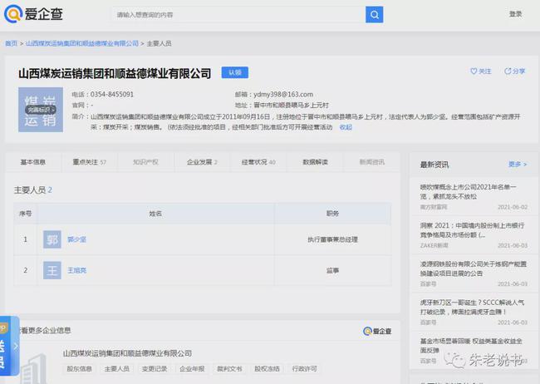Open the 虎牙新刀区 SCCC news item
This screenshot has height=384, width=540.
472,307
